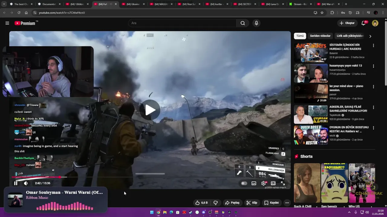Screen dimensions: 387x217
Task: Select Lirik adlı yükleyiciden chip
Action: (350, 36)
